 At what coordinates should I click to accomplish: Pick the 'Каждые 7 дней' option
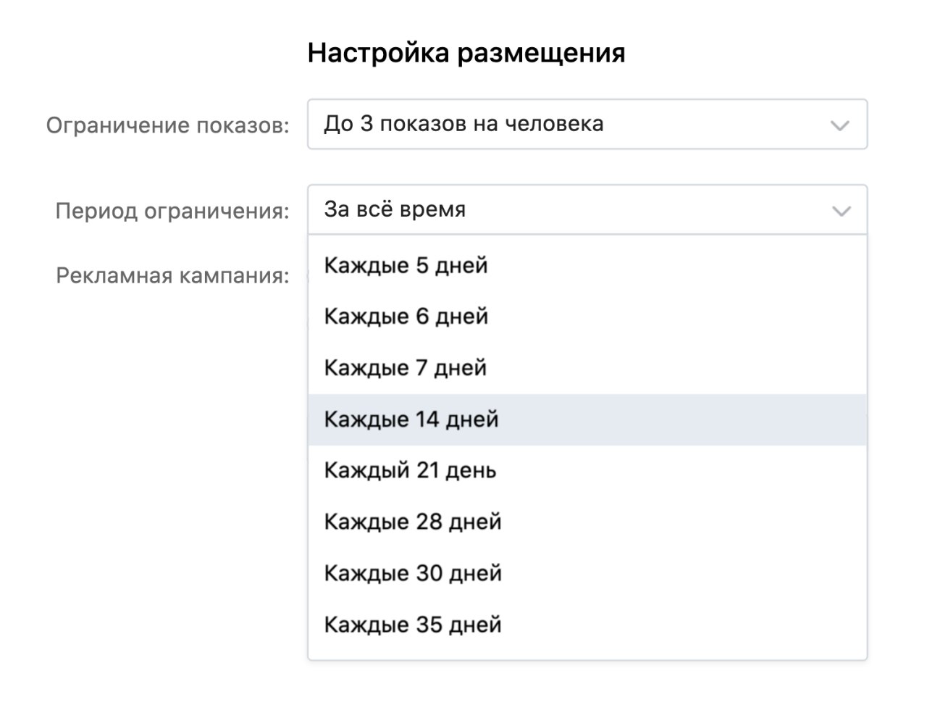click(x=587, y=368)
